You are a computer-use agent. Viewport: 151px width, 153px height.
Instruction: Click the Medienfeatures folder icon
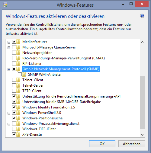pos(18,42)
